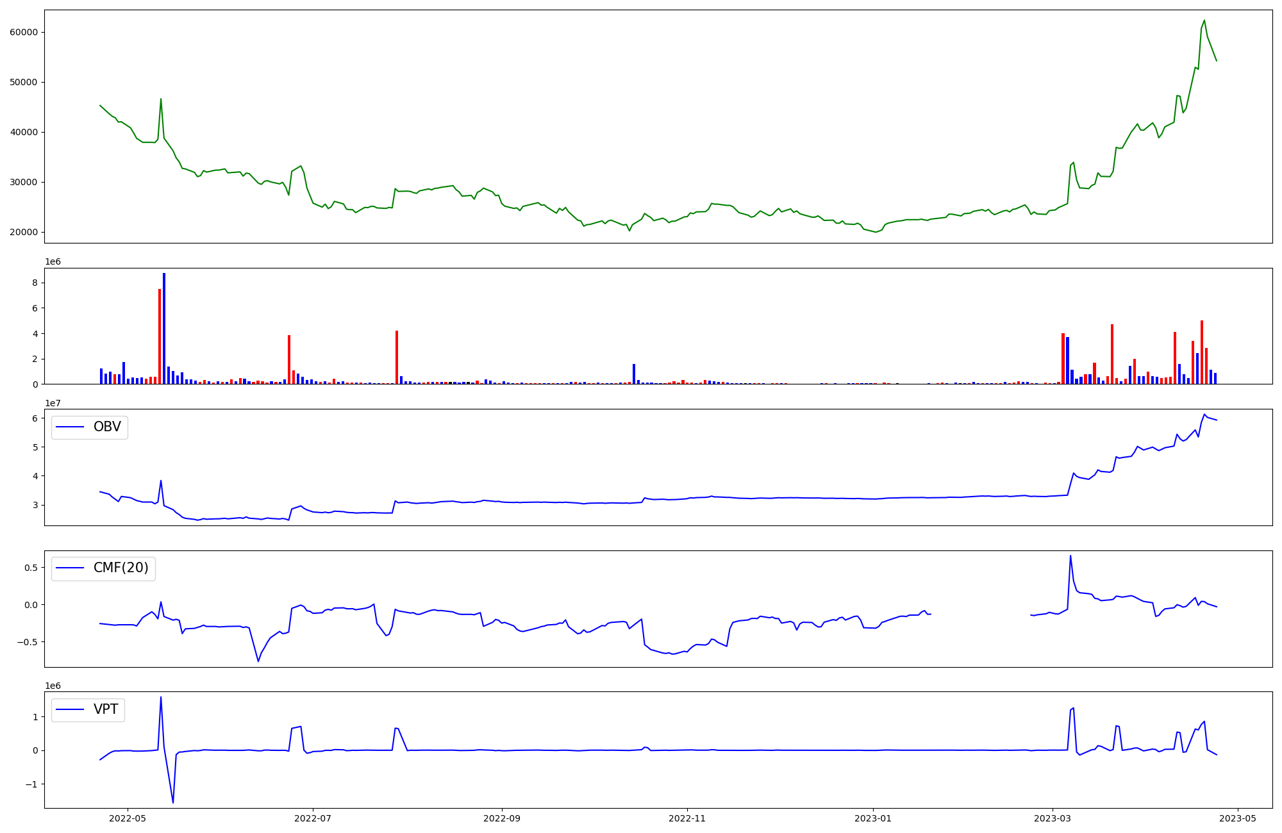Click the CMF(20) legend box
This screenshot has height=833, width=1282.
point(103,568)
